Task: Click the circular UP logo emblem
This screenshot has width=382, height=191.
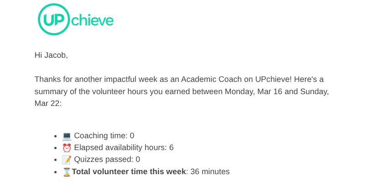Action: tap(54, 19)
